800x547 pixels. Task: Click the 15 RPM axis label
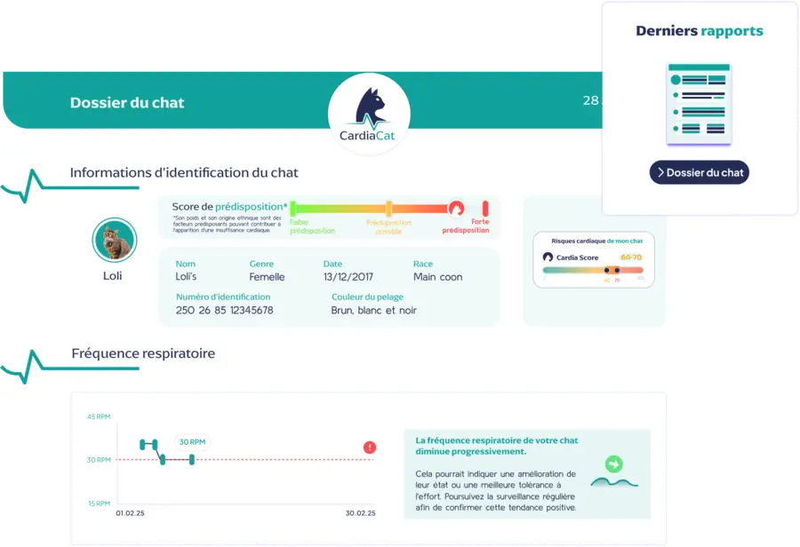coord(99,503)
